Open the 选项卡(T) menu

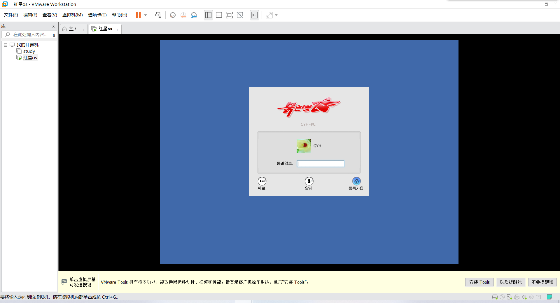97,15
